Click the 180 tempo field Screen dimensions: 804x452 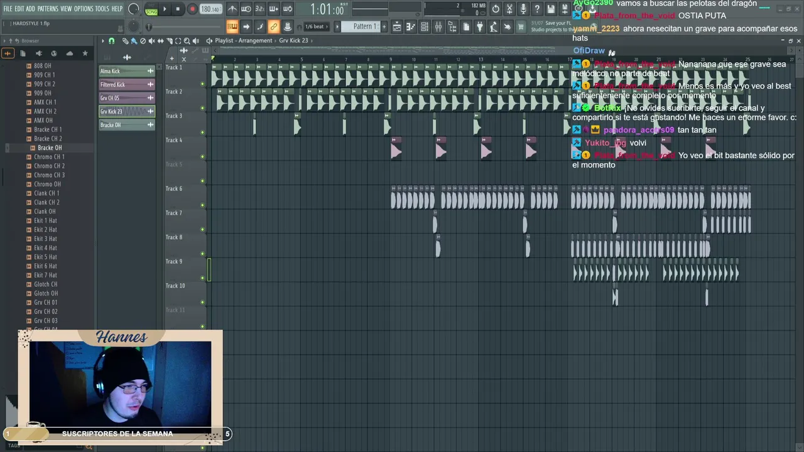point(211,9)
